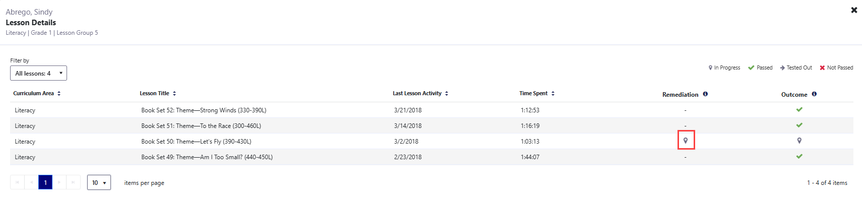Click Book Set 51: Theme—To the Race title
Screen dimensions: 862x200
click(x=201, y=126)
